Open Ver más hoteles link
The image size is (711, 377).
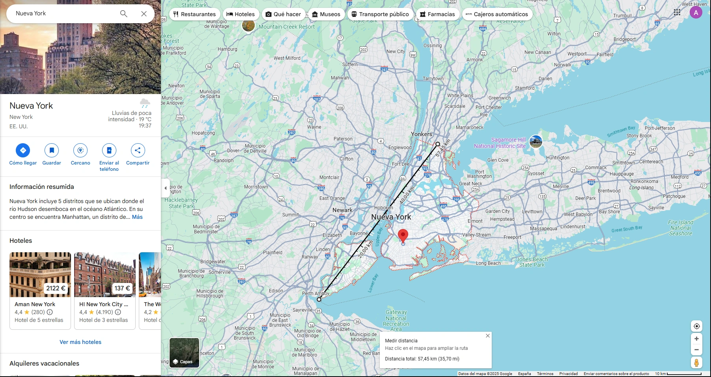(x=80, y=342)
